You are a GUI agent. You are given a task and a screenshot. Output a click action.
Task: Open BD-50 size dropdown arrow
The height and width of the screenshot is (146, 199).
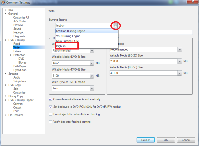tap(180, 73)
